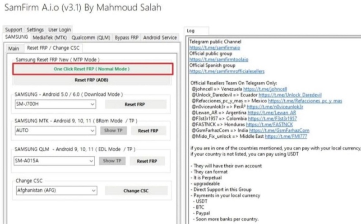The width and height of the screenshot is (361, 224).
Task: Click 'Soon more banks per country' line
Action: (226, 219)
